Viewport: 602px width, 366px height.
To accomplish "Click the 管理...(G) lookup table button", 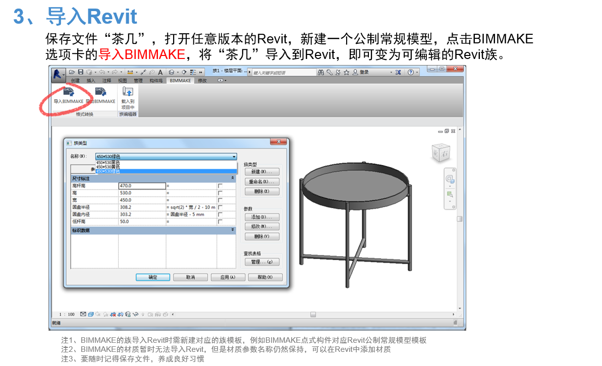I will click(262, 262).
